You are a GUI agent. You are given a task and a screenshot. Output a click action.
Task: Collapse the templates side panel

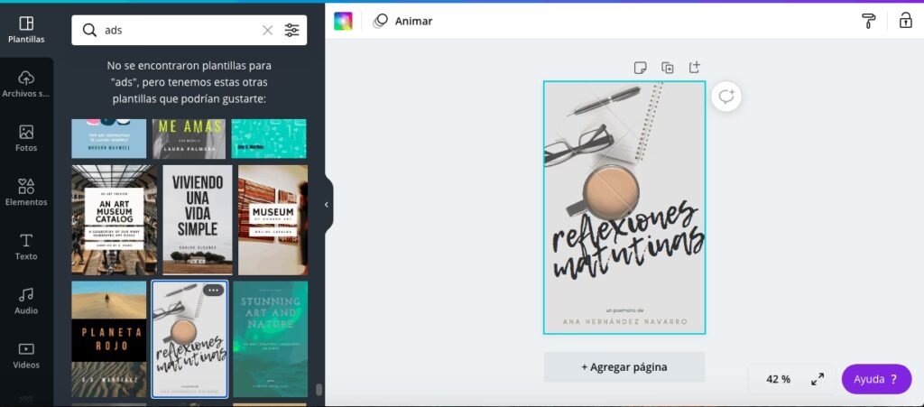pyautogui.click(x=327, y=205)
